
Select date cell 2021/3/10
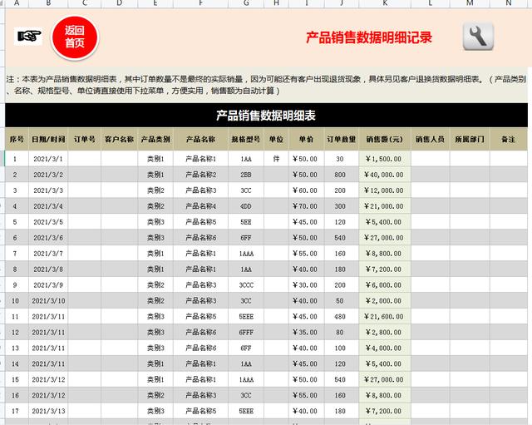(48, 301)
